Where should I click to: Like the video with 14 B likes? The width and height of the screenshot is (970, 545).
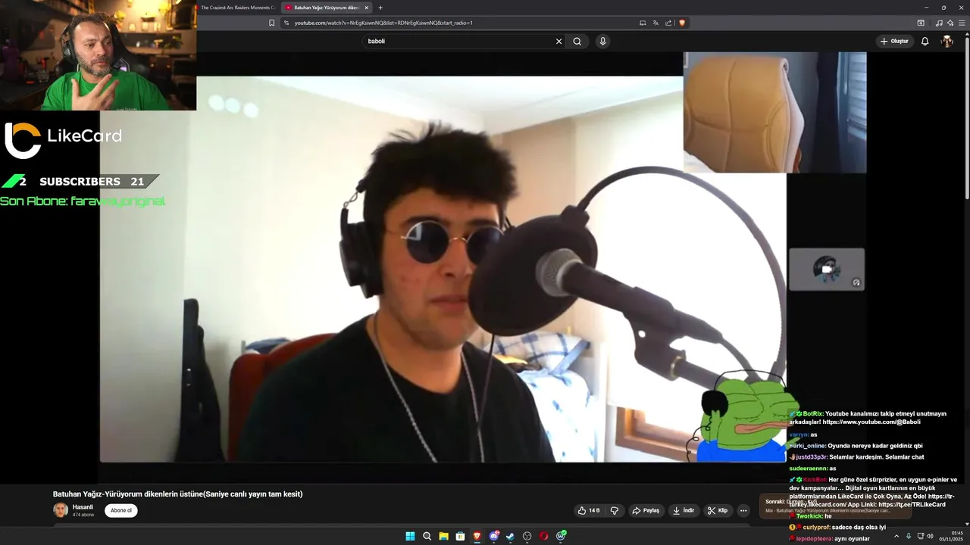[x=589, y=510]
